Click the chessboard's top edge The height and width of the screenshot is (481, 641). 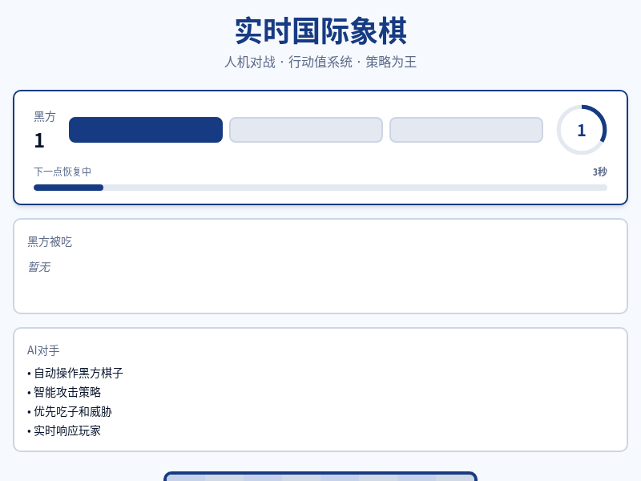pos(320,476)
